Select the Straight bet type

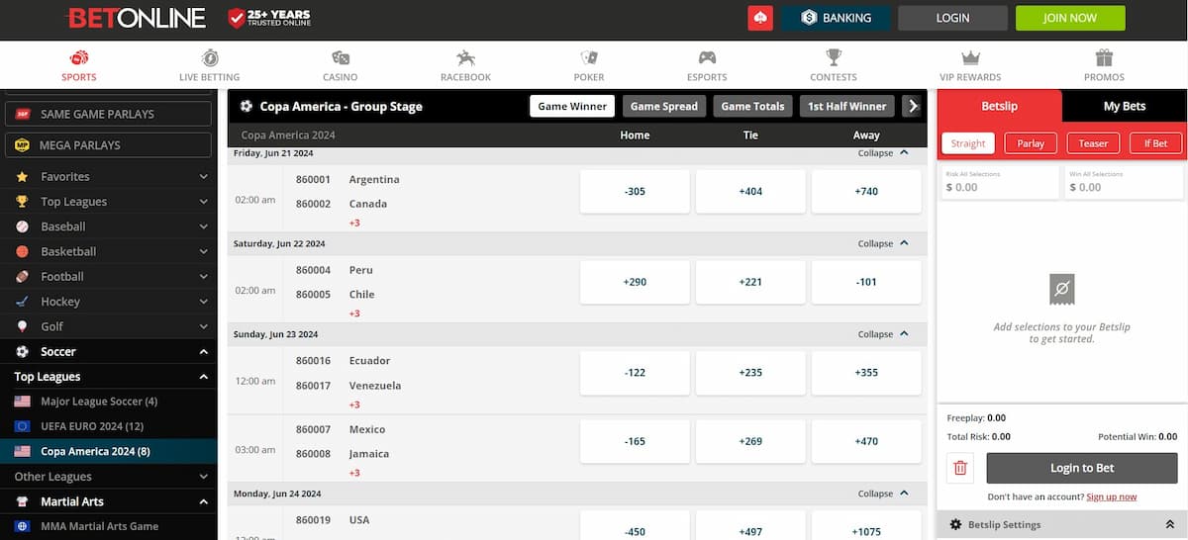tap(968, 143)
